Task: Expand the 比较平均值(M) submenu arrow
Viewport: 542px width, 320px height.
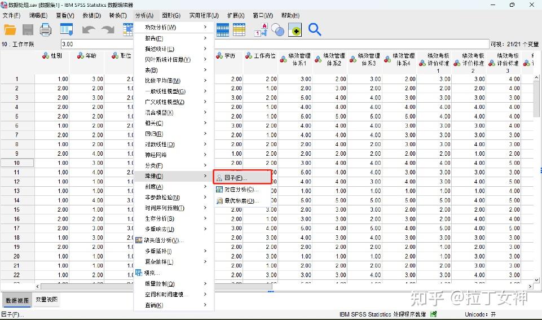Action: click(205, 81)
